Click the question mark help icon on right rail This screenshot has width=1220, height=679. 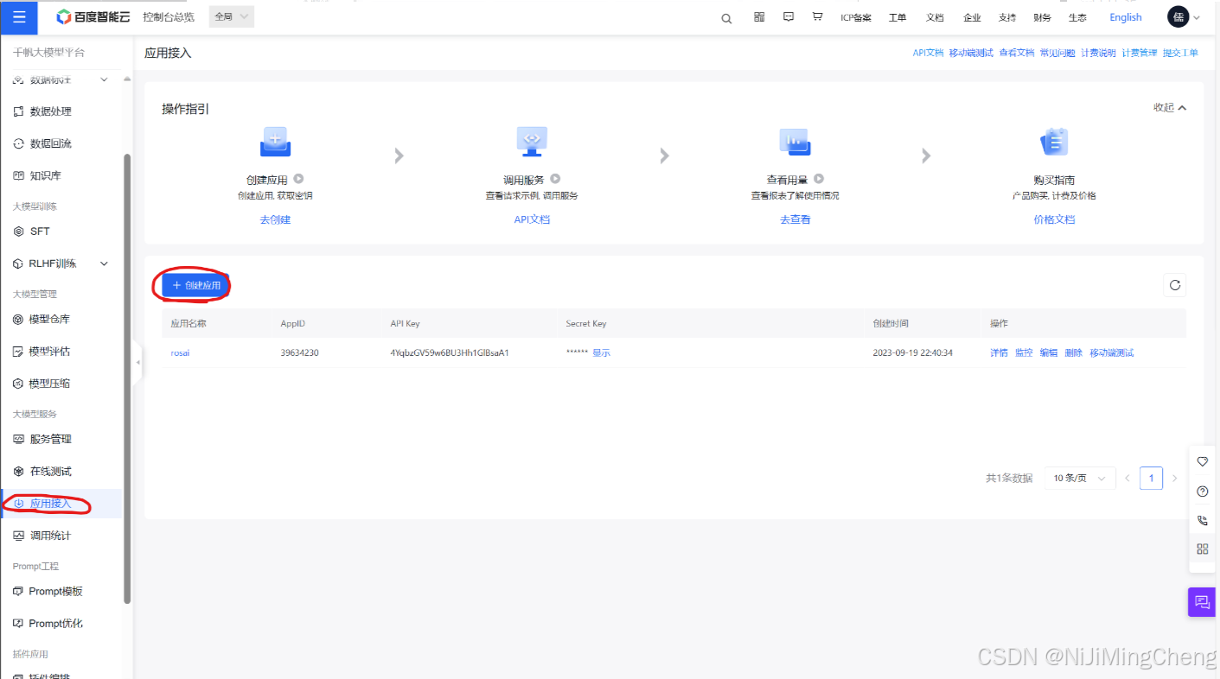[1203, 492]
